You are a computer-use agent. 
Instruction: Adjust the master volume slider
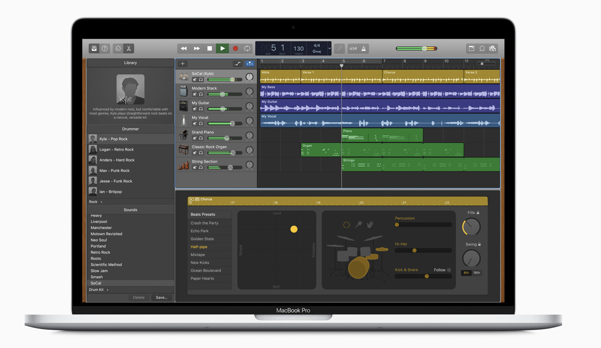(417, 48)
